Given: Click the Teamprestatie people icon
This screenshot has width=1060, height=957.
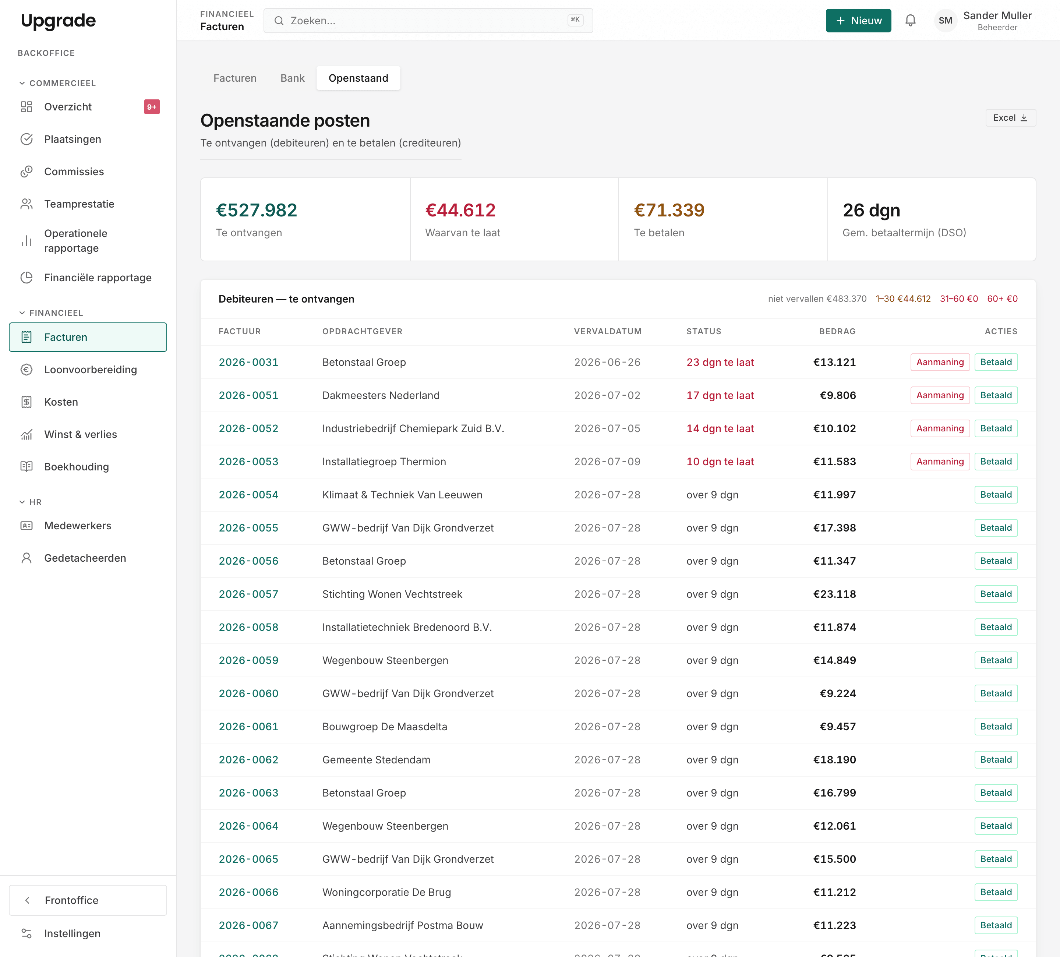Looking at the screenshot, I should tap(26, 204).
